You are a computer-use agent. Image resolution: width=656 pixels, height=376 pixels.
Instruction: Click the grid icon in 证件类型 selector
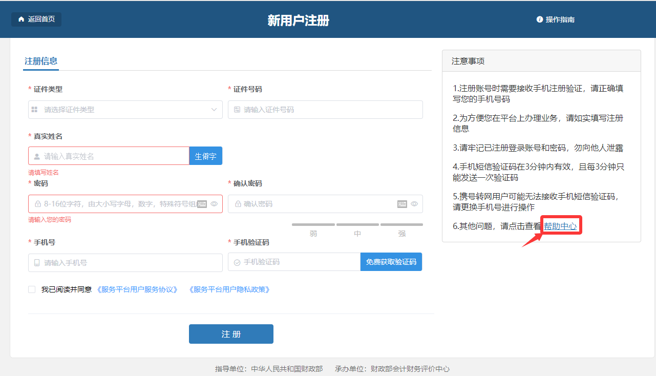point(34,110)
